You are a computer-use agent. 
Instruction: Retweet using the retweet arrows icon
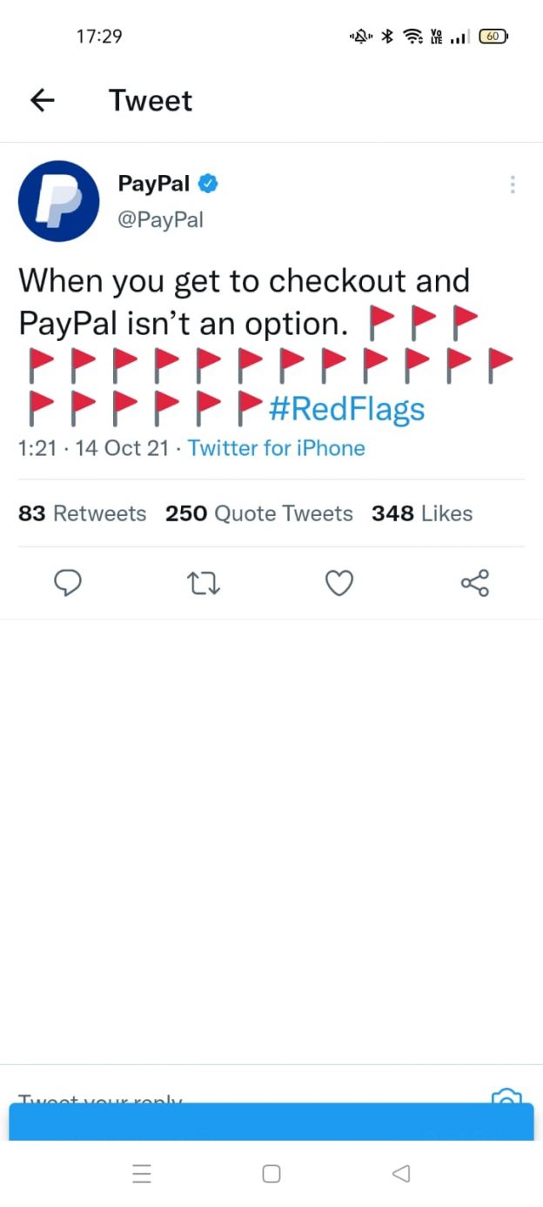pyautogui.click(x=204, y=584)
